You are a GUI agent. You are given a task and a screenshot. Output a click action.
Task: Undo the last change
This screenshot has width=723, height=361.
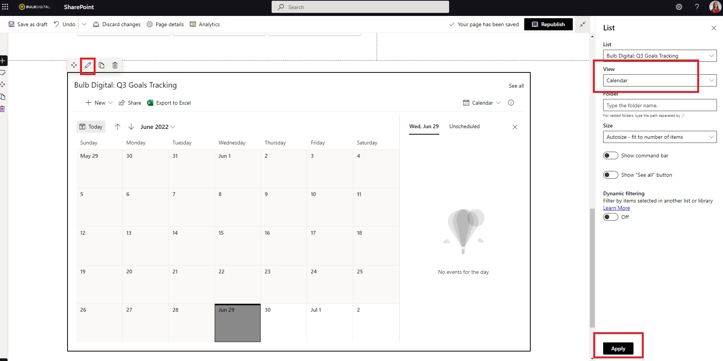point(64,24)
